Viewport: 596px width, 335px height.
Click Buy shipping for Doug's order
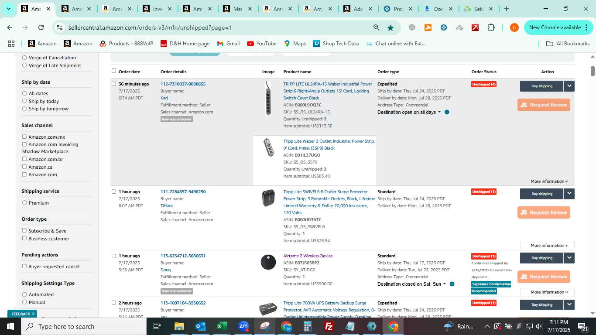tap(542, 258)
